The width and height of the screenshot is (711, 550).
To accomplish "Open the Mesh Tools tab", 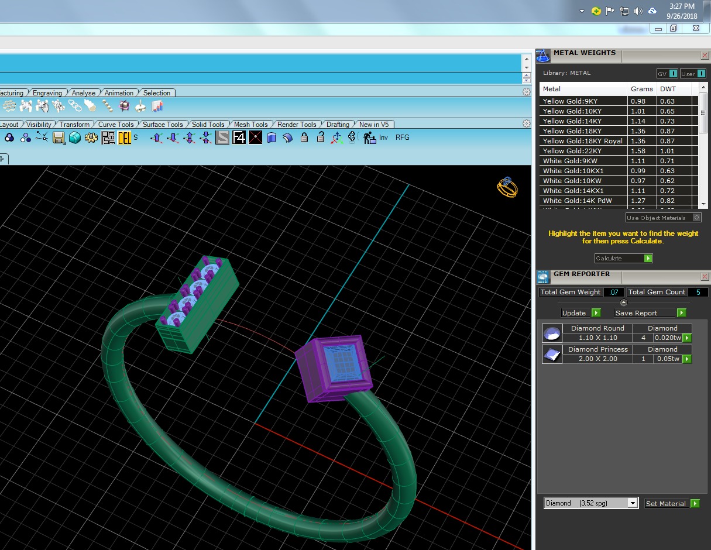I will [250, 125].
